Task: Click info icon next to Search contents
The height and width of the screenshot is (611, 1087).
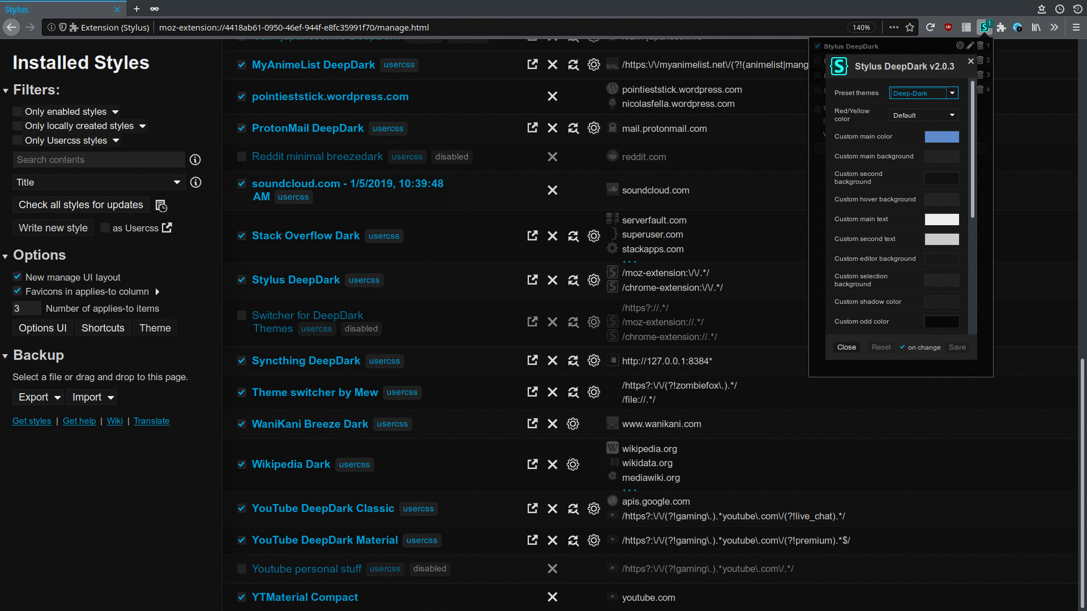Action: pos(195,160)
